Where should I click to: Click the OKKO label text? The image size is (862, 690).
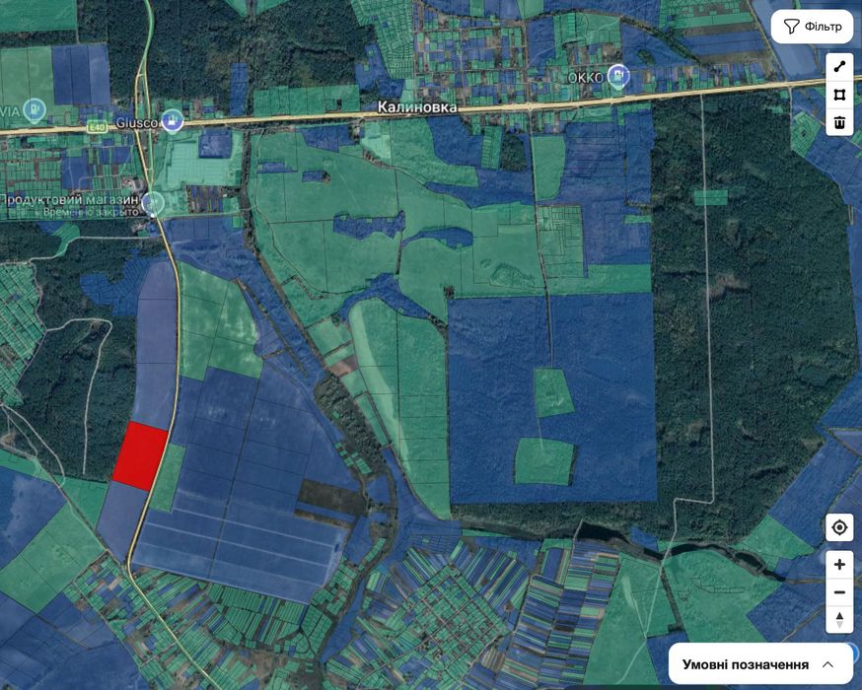pos(586,79)
